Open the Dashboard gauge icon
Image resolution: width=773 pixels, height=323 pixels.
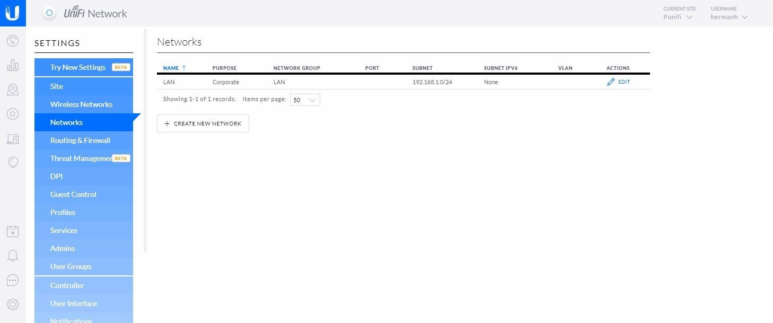(13, 41)
